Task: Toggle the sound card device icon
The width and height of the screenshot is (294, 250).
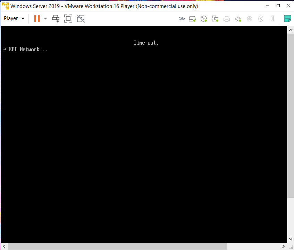Action: [x=238, y=19]
